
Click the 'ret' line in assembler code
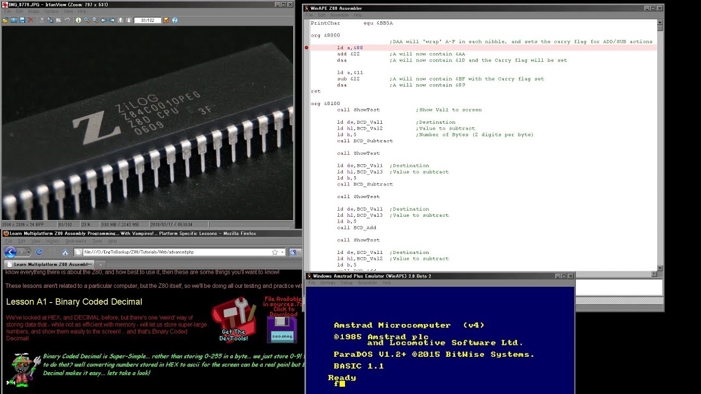point(315,91)
